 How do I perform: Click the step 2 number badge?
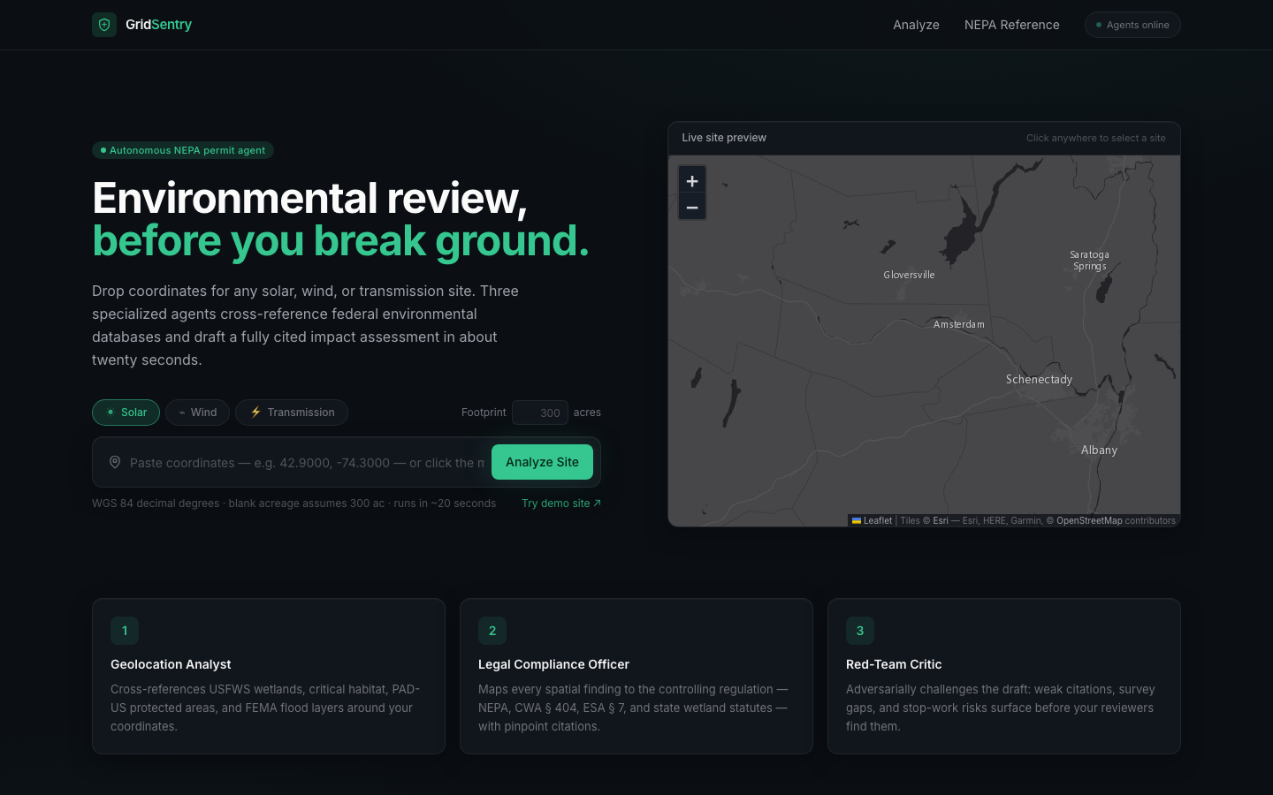click(x=492, y=631)
